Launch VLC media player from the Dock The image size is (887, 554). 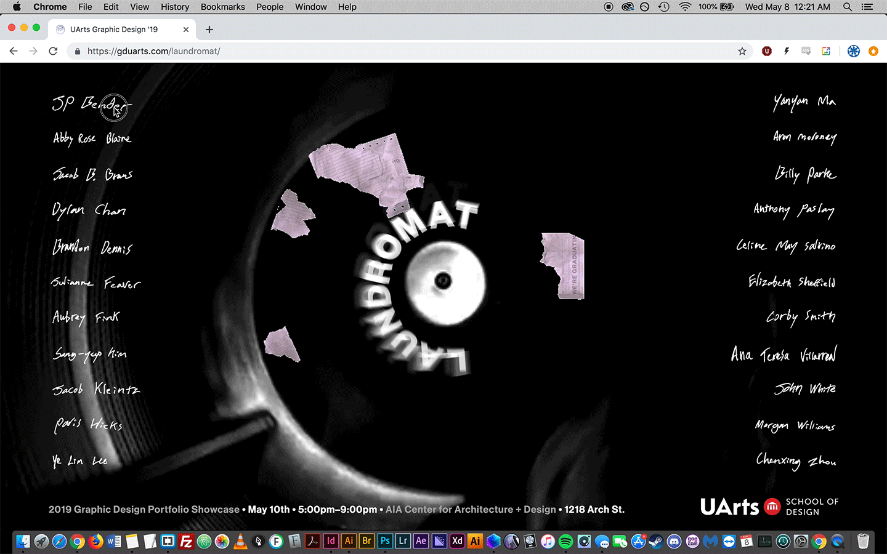coord(240,541)
